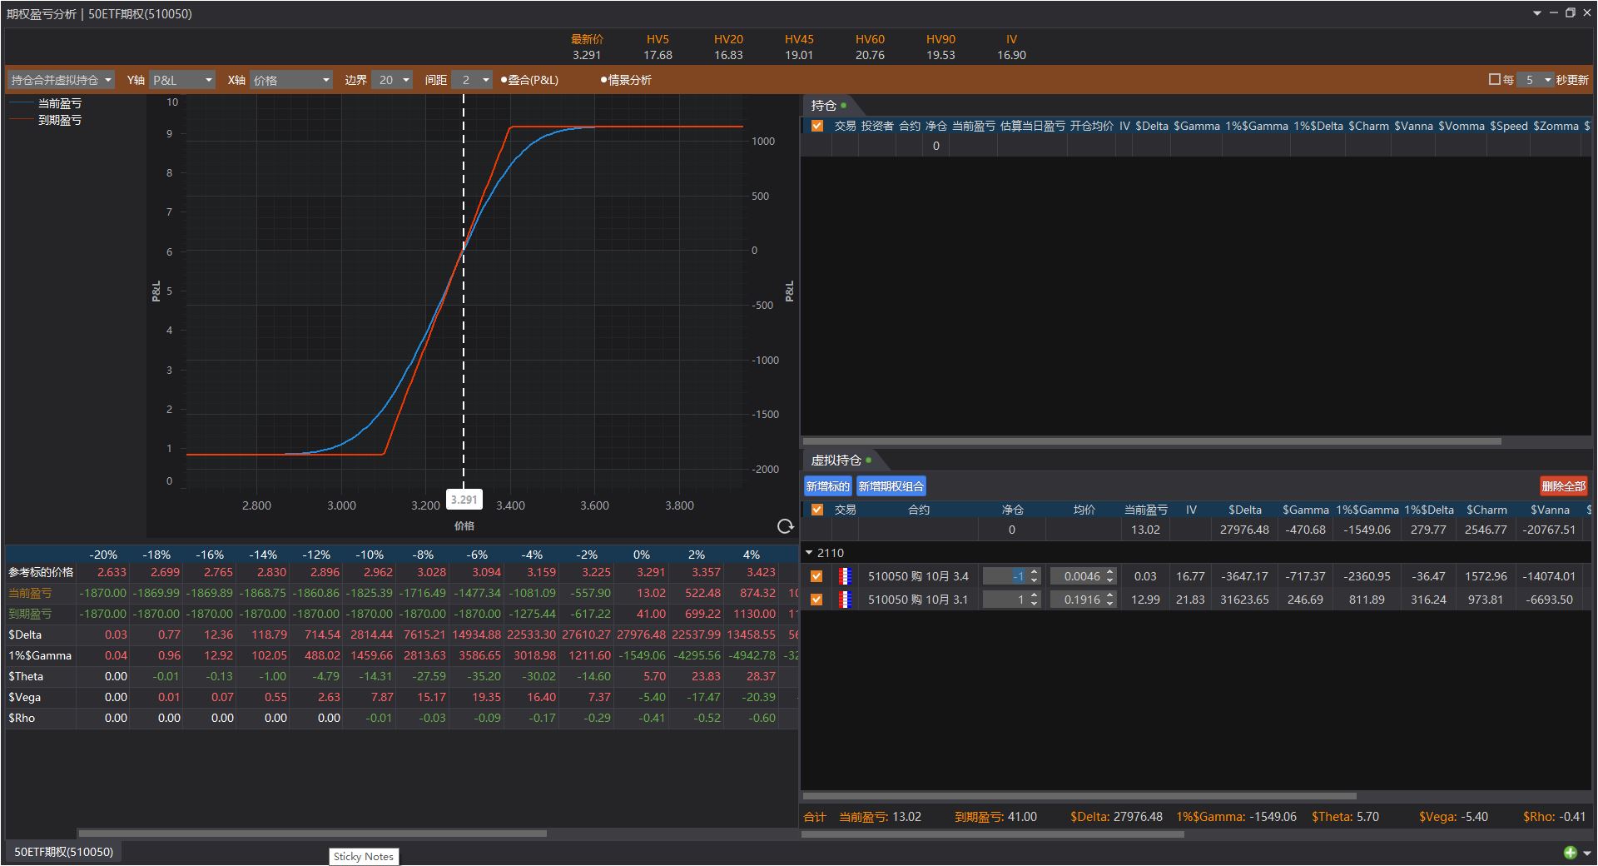Image resolution: width=1598 pixels, height=866 pixels.
Task: Uncheck the 510050 购 10月 3.4 row checkbox
Action: (816, 576)
